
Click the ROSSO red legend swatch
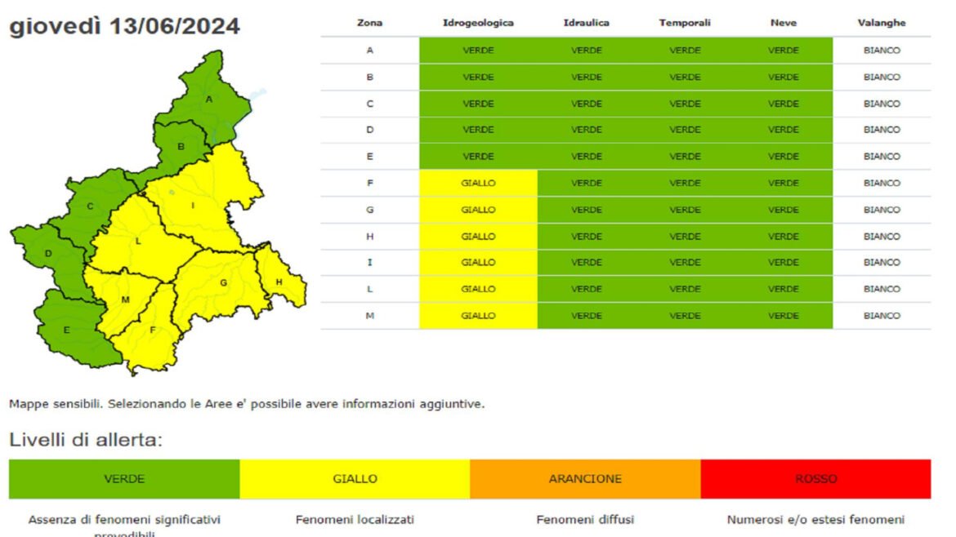coord(815,479)
